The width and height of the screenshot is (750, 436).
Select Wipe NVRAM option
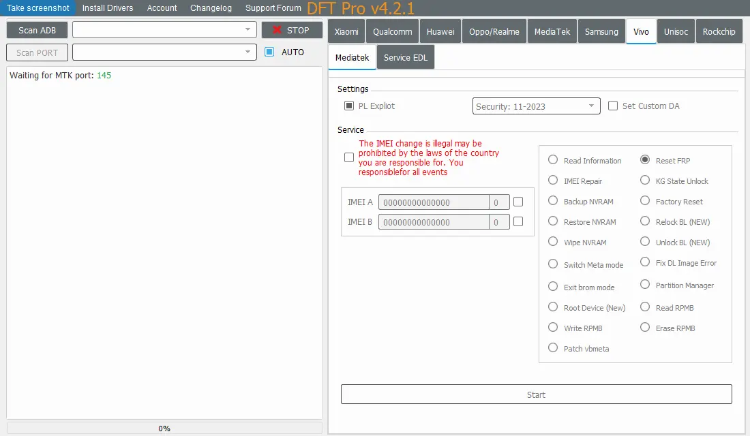(x=553, y=242)
